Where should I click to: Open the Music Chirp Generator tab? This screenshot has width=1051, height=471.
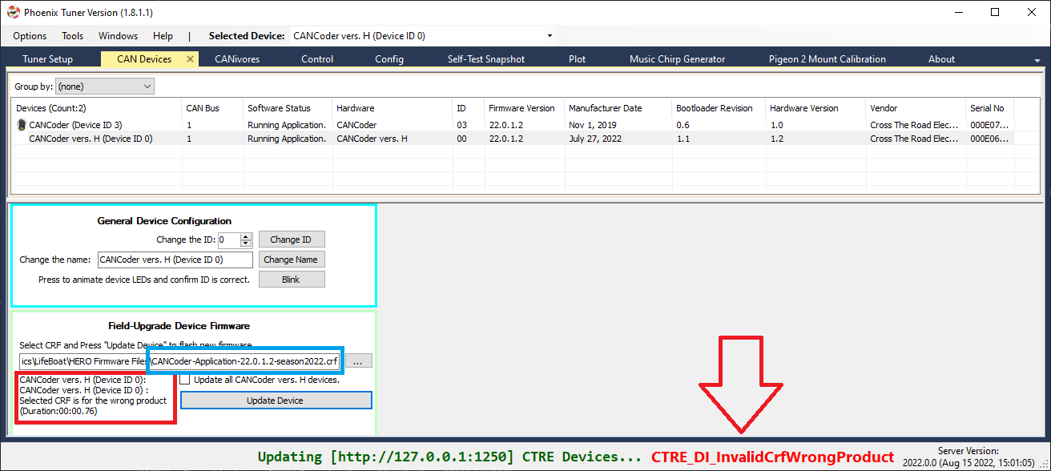(x=677, y=59)
